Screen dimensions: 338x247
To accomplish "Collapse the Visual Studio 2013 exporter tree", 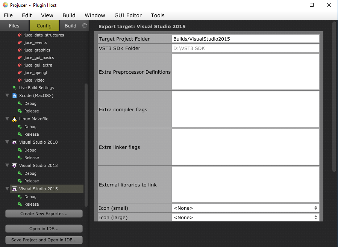I will point(7,165).
